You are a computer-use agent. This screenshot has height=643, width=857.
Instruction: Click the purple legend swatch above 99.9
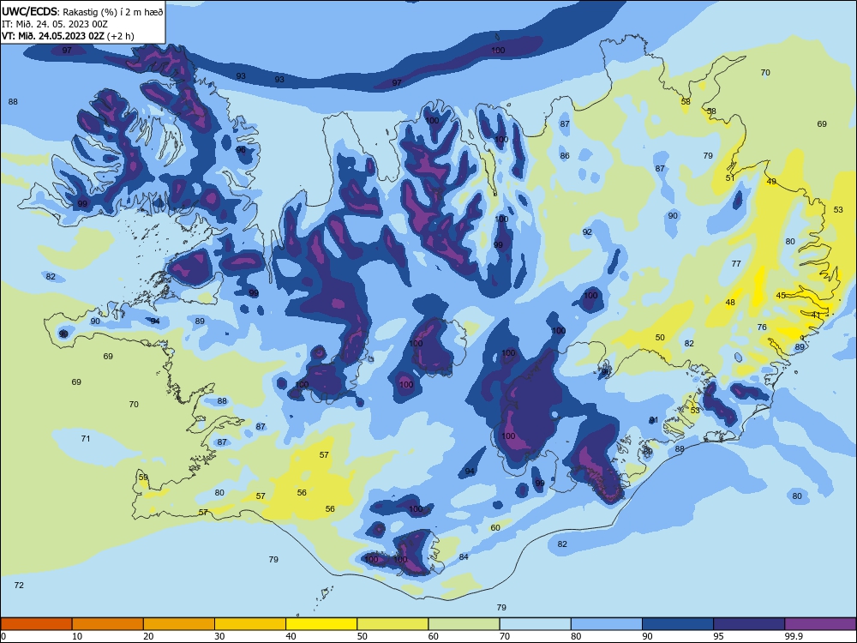pyautogui.click(x=820, y=624)
